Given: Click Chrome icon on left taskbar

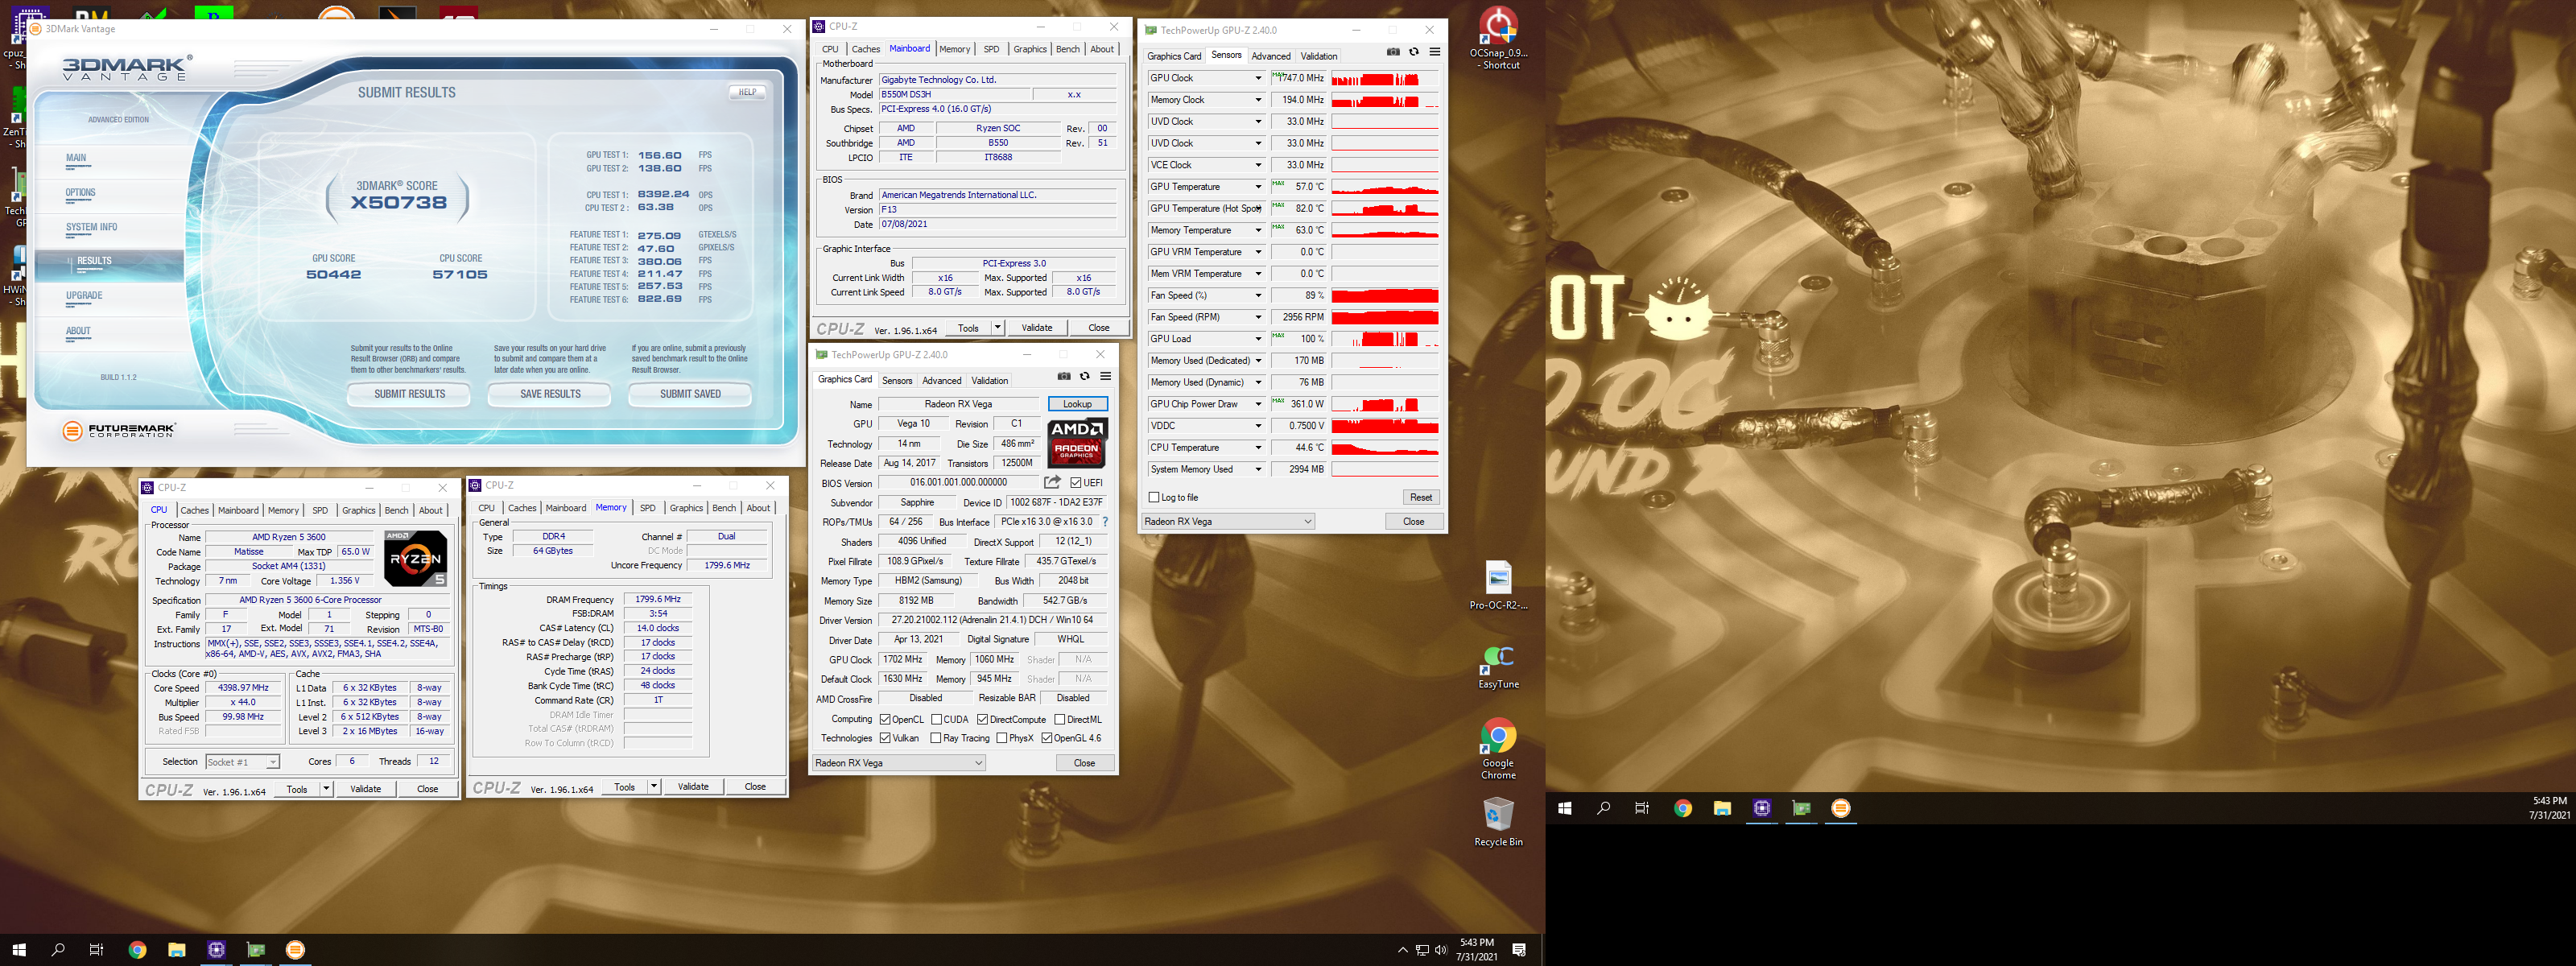Looking at the screenshot, I should point(138,949).
